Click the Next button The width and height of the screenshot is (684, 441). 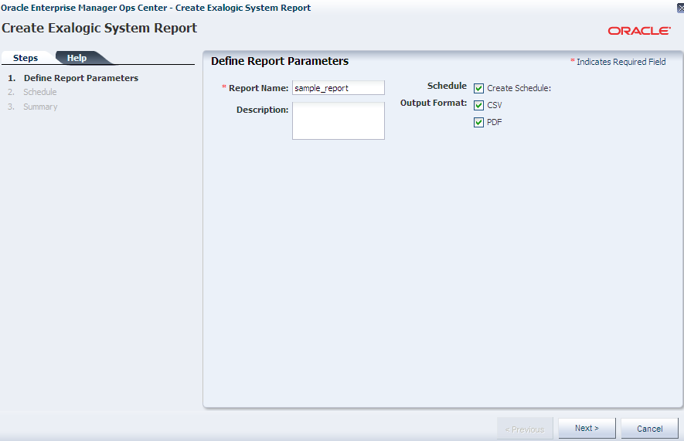(x=587, y=429)
